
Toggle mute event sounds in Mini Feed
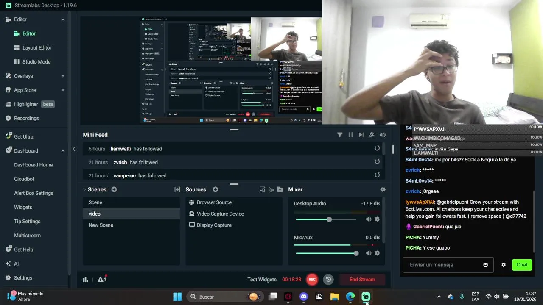(x=372, y=135)
